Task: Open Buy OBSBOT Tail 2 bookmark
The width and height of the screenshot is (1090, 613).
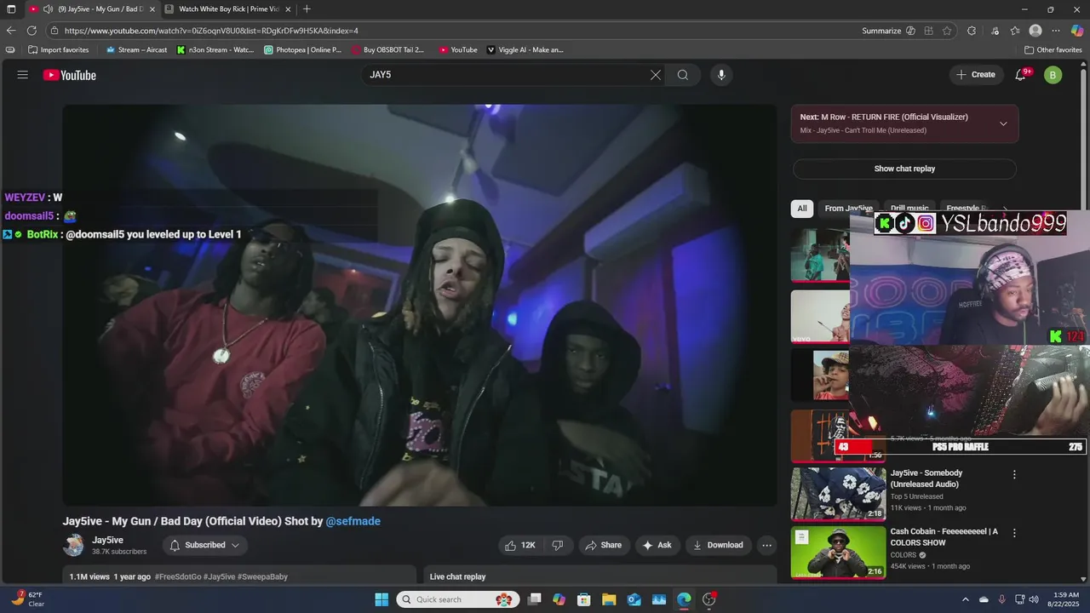Action: point(388,49)
